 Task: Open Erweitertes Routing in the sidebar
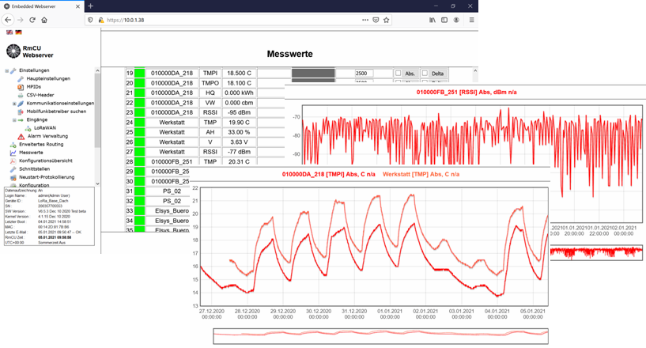point(41,144)
